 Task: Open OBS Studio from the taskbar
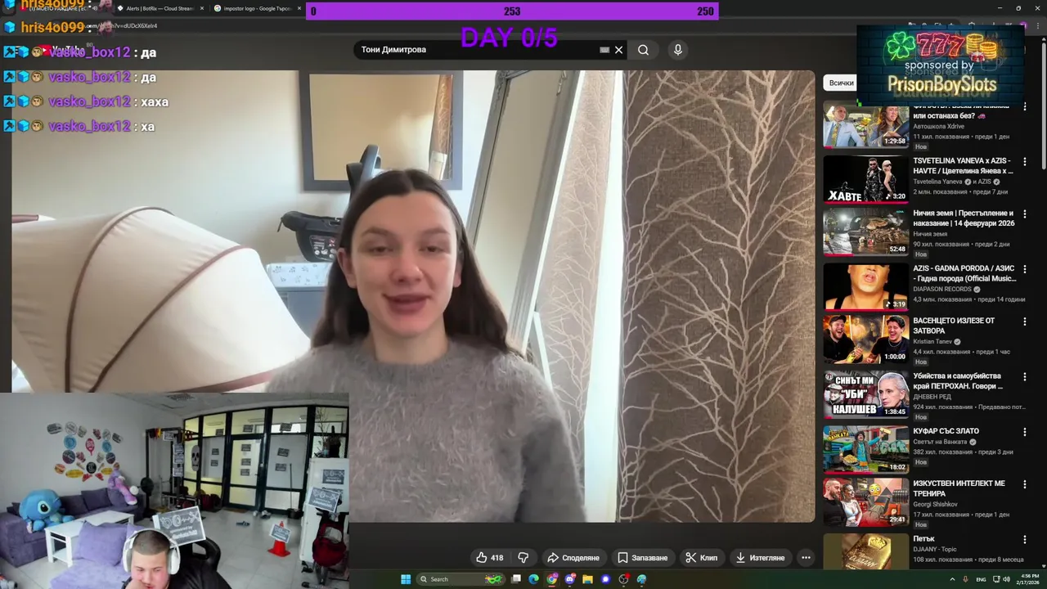[623, 579]
